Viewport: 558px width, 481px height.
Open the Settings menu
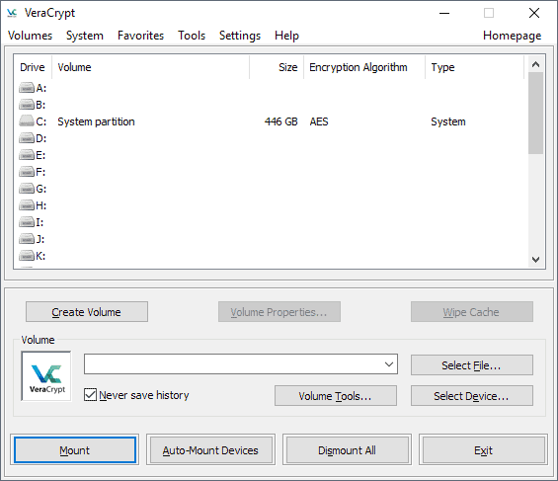[x=240, y=36]
